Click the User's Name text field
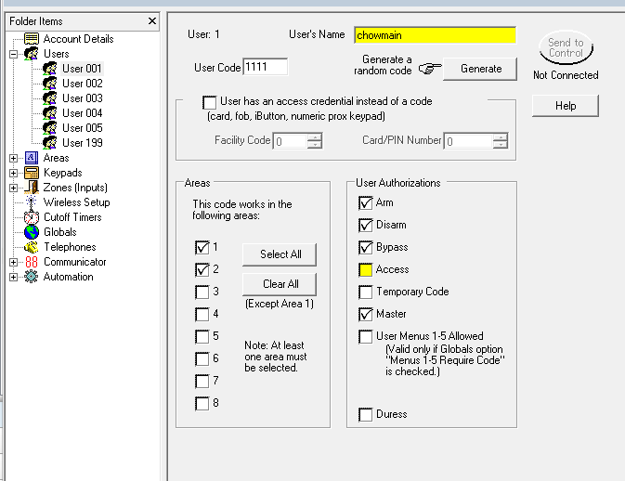This screenshot has height=481, width=625. pyautogui.click(x=435, y=35)
